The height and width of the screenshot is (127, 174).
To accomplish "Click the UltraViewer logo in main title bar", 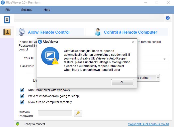I will [3, 3].
